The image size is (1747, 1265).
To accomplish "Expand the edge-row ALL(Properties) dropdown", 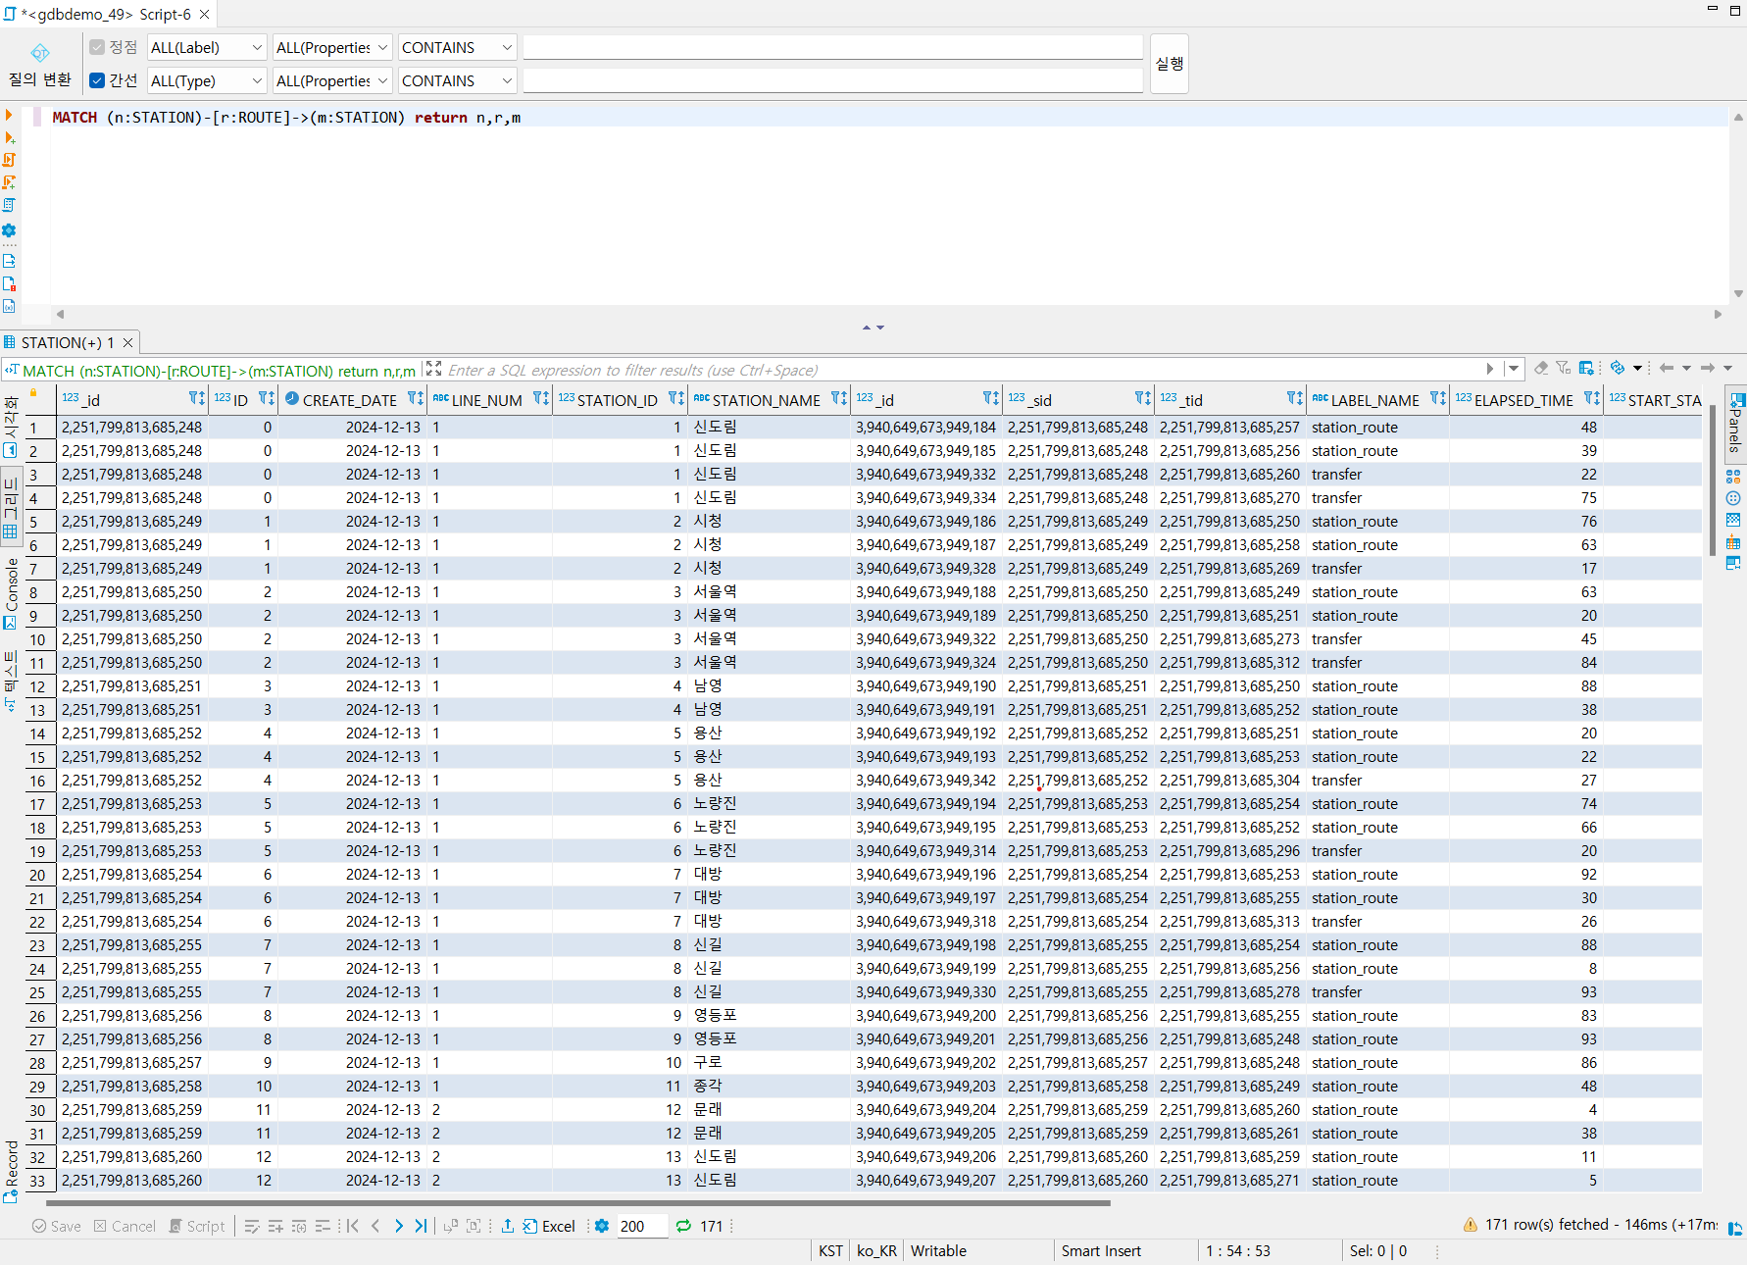I will click(332, 80).
